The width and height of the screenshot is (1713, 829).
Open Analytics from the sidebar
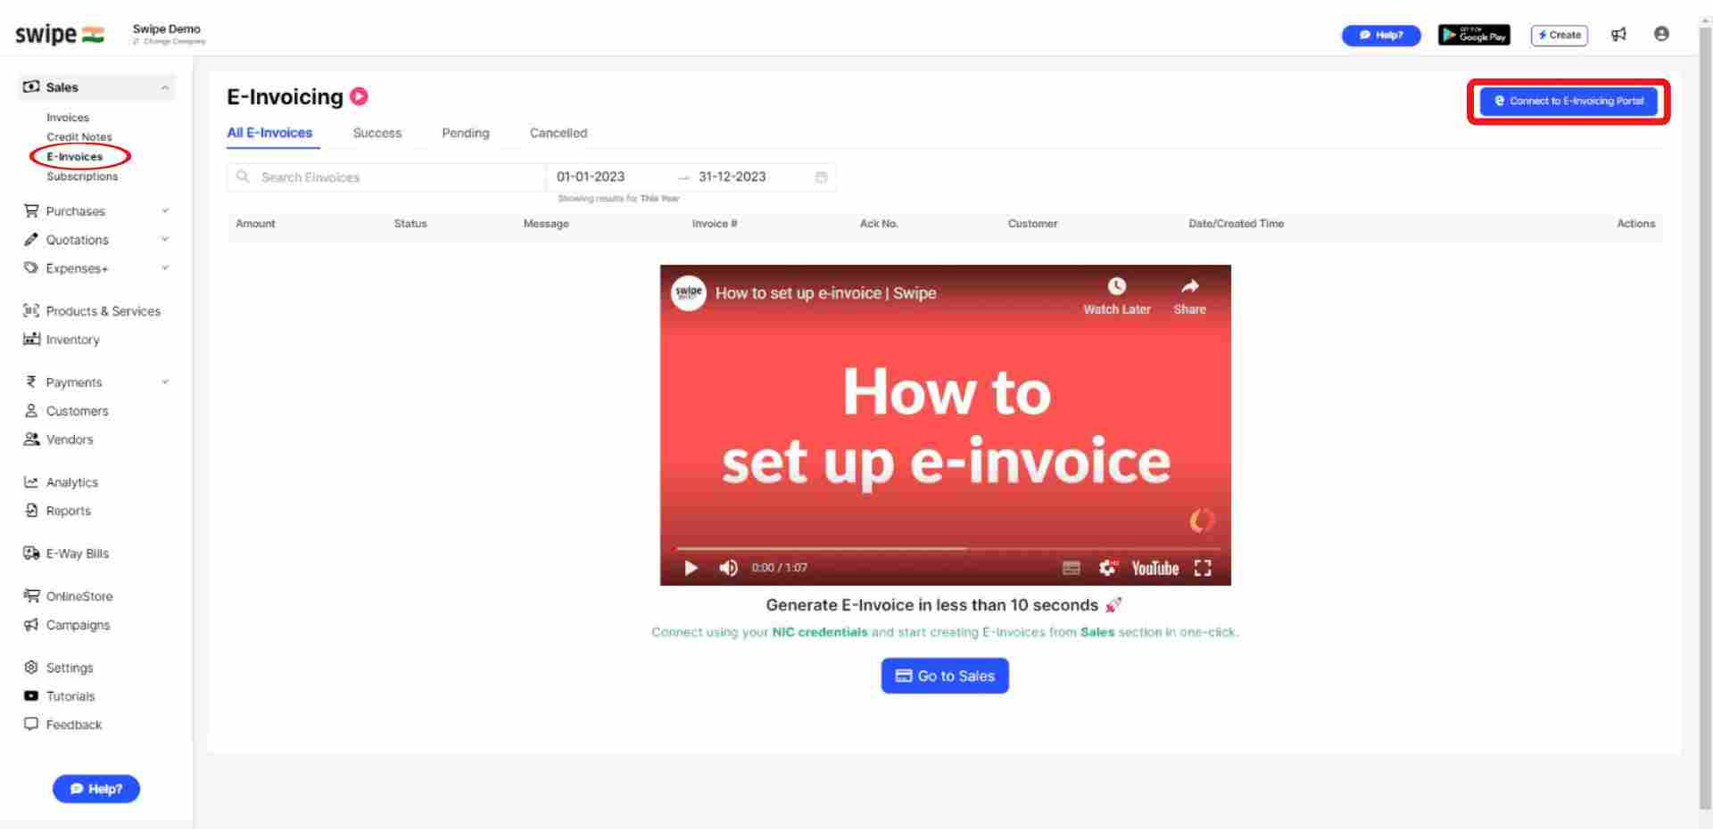pos(71,482)
